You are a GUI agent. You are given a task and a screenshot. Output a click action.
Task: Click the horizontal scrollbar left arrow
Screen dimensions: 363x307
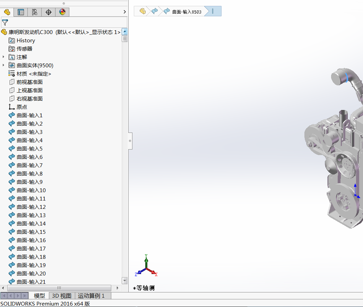click(x=3, y=288)
